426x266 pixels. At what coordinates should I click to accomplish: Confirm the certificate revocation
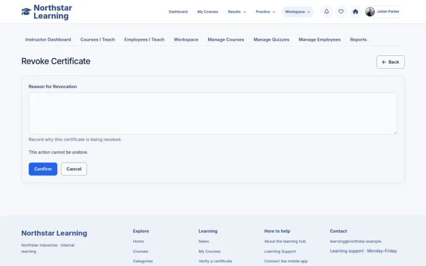[43, 169]
